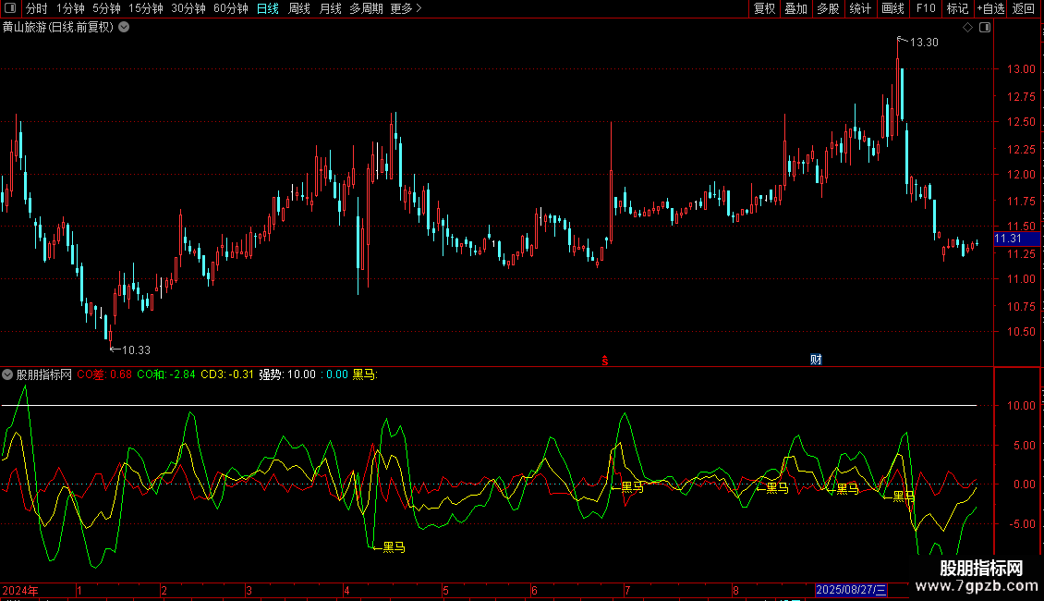Click the 10.33 low price marker
Image resolution: width=1044 pixels, height=601 pixels.
[x=135, y=350]
